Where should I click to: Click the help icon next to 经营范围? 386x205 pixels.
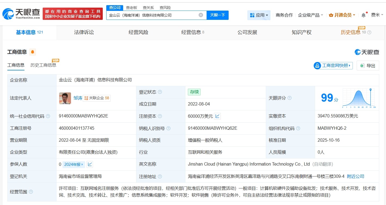pyautogui.click(x=31, y=191)
